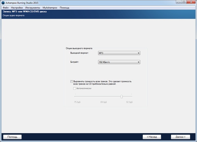Expand the Битрейт 192 КБит/с dropdown
This screenshot has height=142, width=197.
119,62
